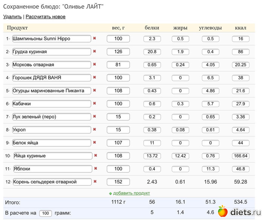
Task: Click the Удалить link
Action: point(12,17)
